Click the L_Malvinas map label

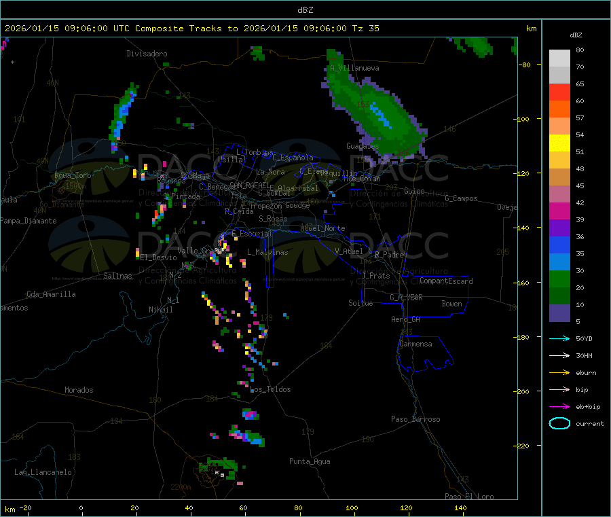click(267, 252)
